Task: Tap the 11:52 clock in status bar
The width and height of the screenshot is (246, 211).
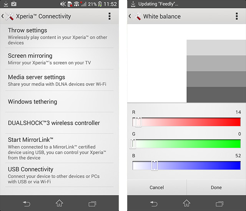Action: click(110, 4)
